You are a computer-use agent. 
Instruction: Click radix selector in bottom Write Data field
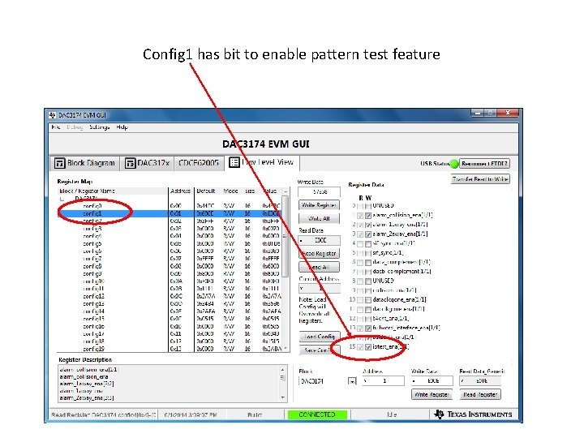(414, 380)
